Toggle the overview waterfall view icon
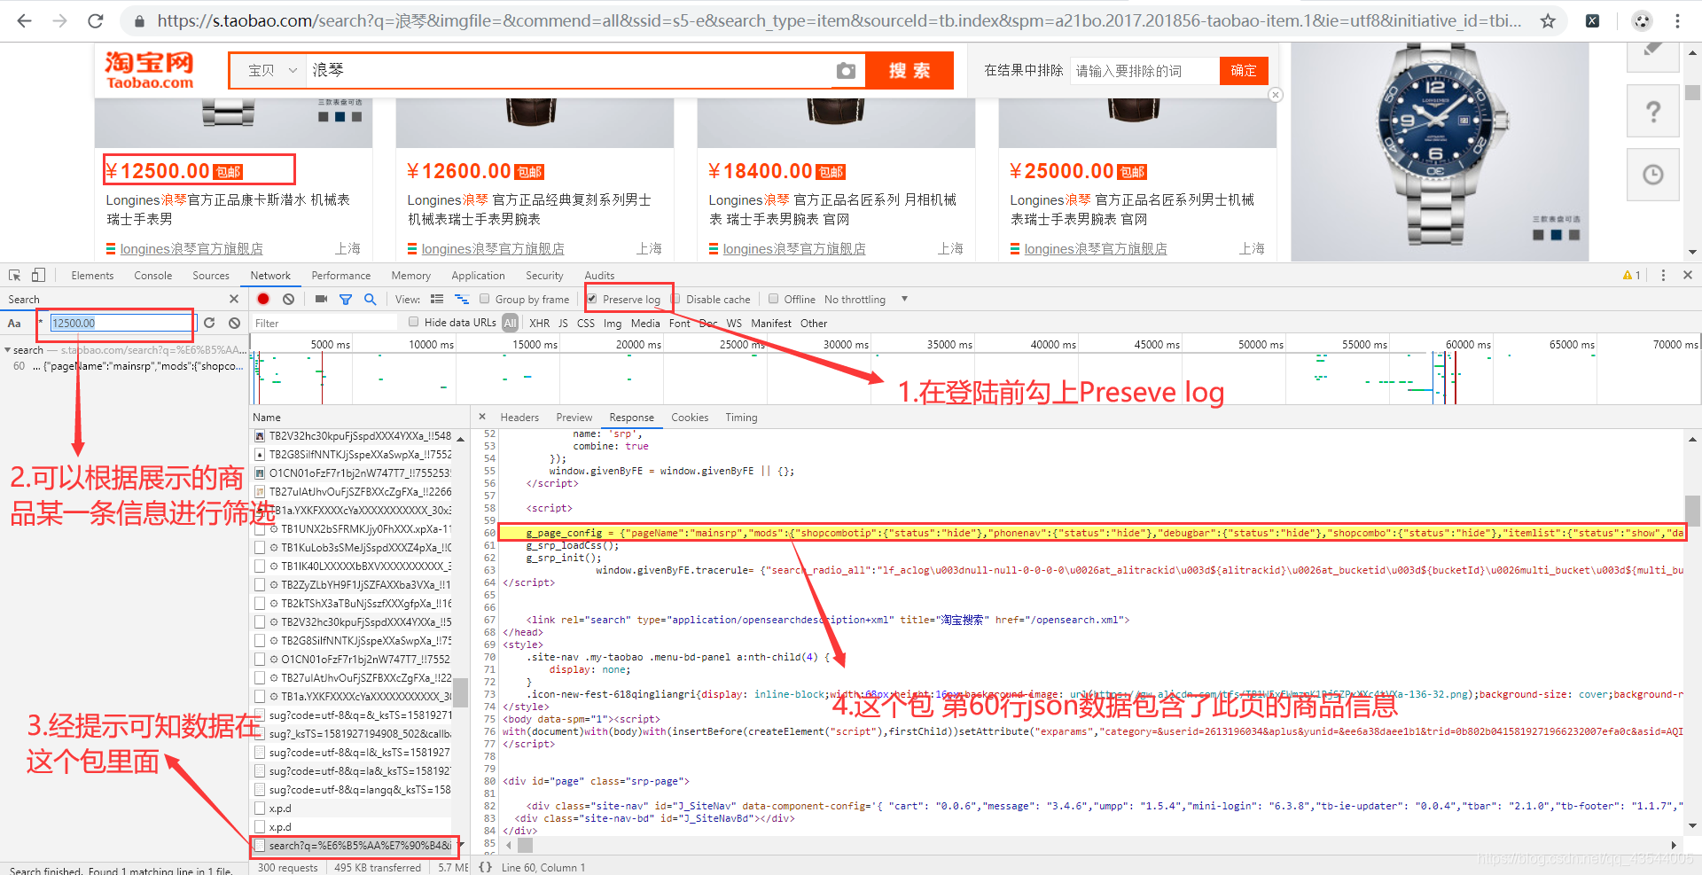 pyautogui.click(x=462, y=300)
